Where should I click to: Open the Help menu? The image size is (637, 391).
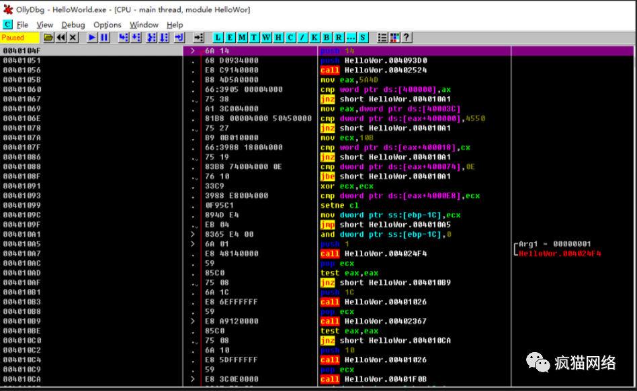(175, 25)
